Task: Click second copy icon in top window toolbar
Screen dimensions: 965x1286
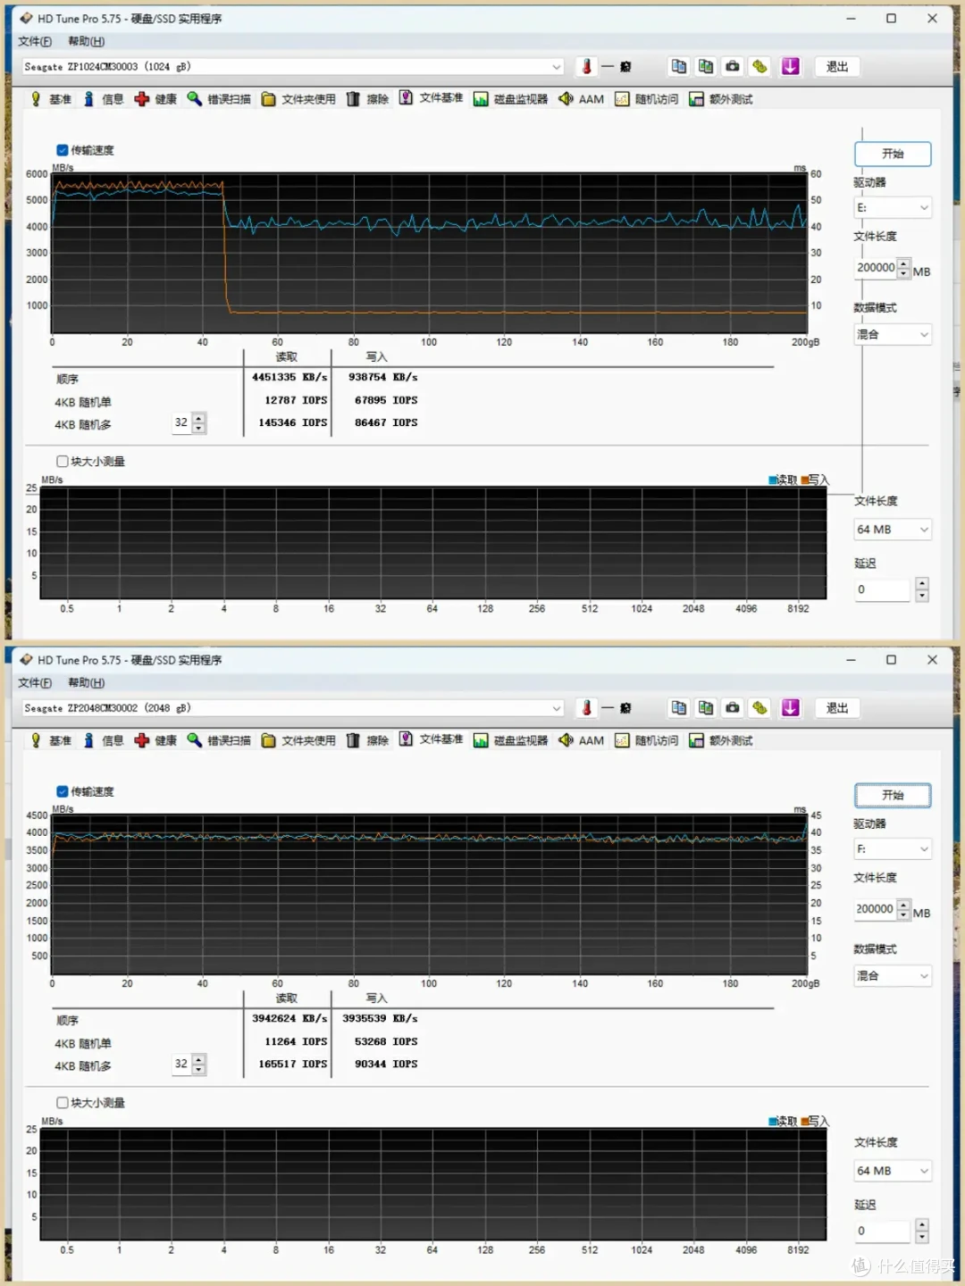Action: [x=706, y=66]
